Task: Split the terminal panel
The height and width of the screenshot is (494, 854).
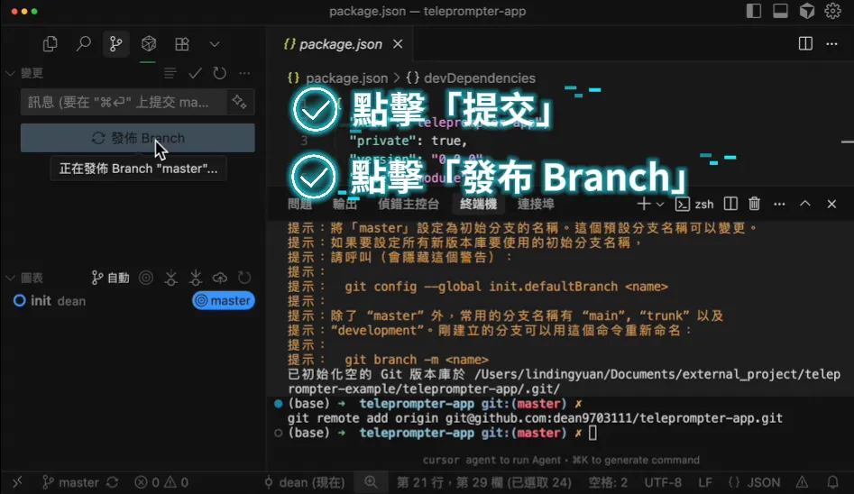Action: (730, 204)
